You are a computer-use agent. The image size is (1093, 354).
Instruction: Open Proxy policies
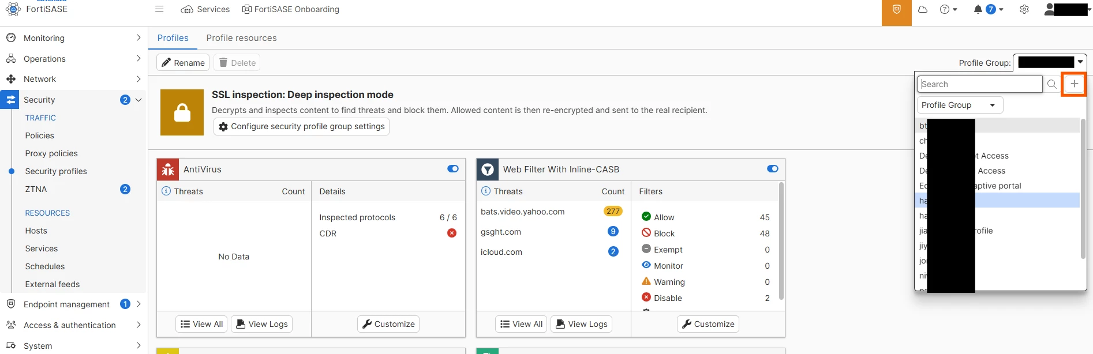(51, 153)
